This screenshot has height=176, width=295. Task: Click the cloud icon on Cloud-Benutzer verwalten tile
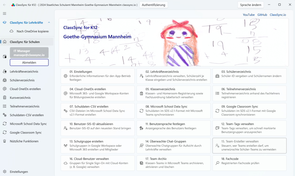65,163
